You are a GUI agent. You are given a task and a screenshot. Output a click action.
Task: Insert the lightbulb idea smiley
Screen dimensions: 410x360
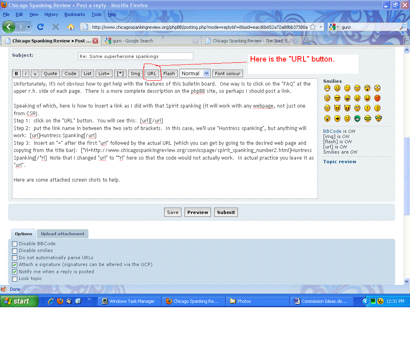327,119
